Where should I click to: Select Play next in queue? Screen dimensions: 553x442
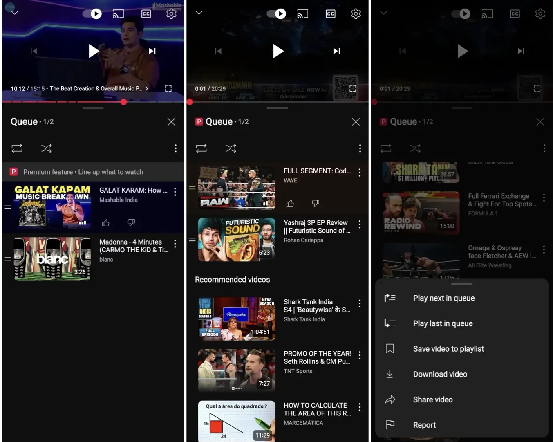pyautogui.click(x=443, y=298)
